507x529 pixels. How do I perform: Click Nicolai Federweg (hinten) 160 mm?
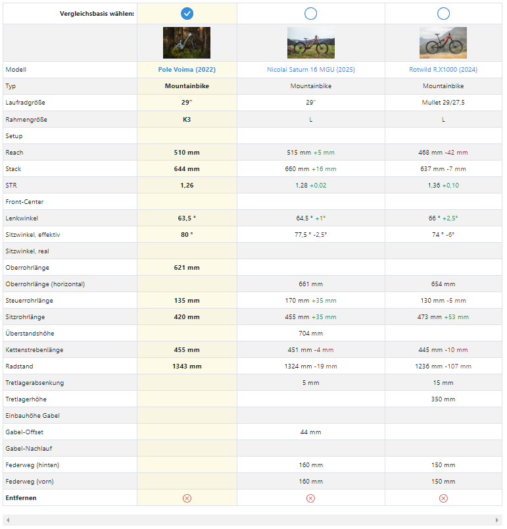tap(311, 465)
